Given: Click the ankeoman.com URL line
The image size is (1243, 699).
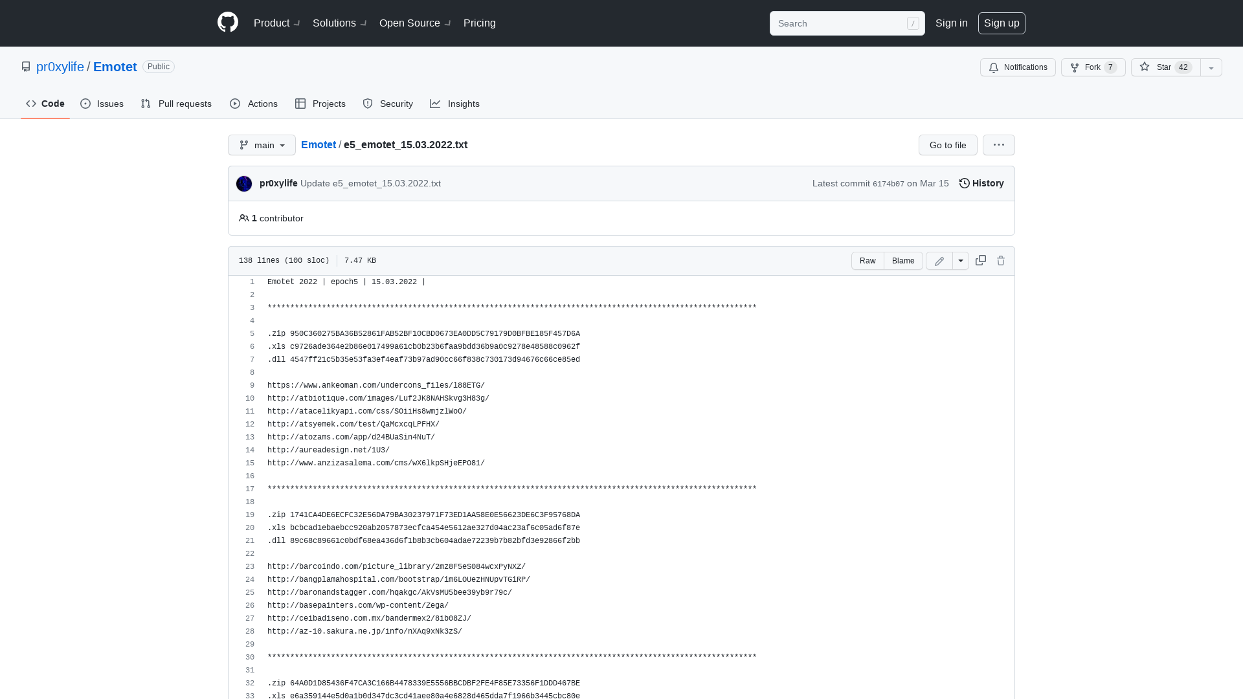Looking at the screenshot, I should [376, 386].
